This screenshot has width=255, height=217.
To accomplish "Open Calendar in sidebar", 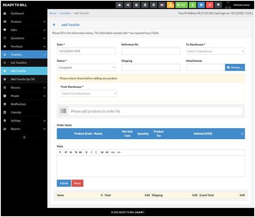I will 24,112.
